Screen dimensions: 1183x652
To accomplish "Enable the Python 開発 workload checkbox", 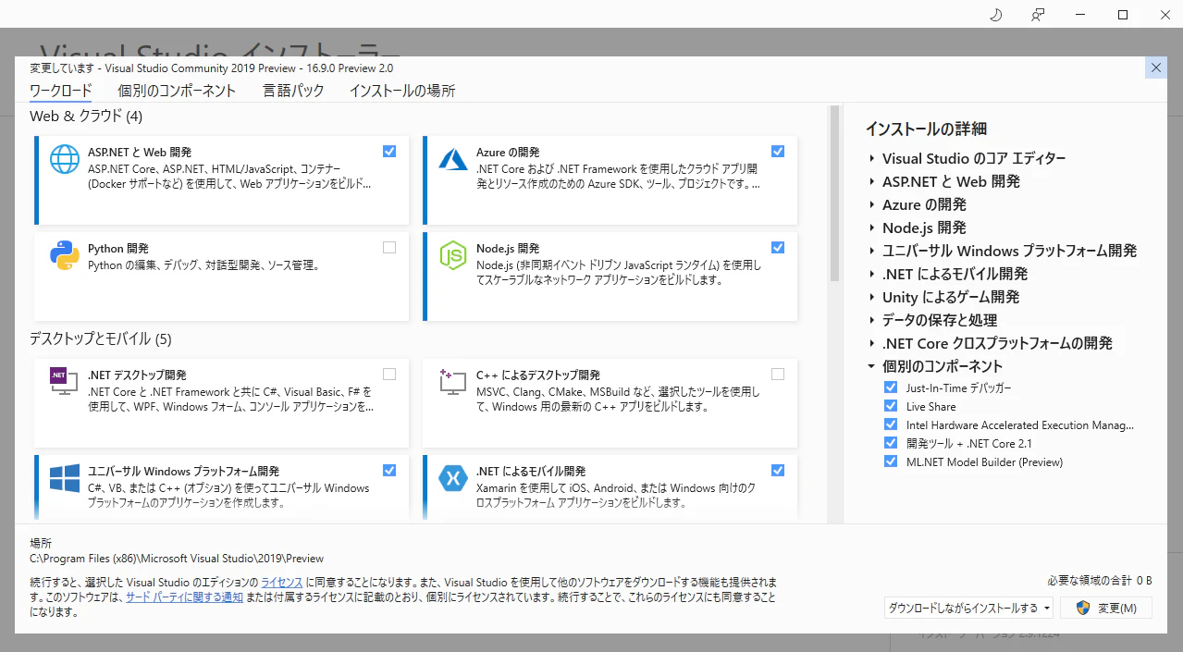I will pyautogui.click(x=389, y=247).
